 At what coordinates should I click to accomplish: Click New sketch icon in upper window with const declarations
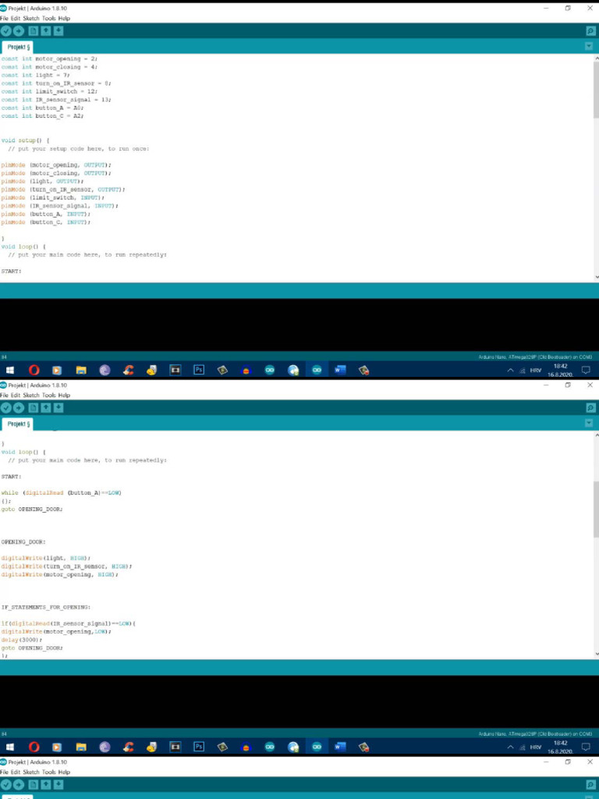coord(33,31)
